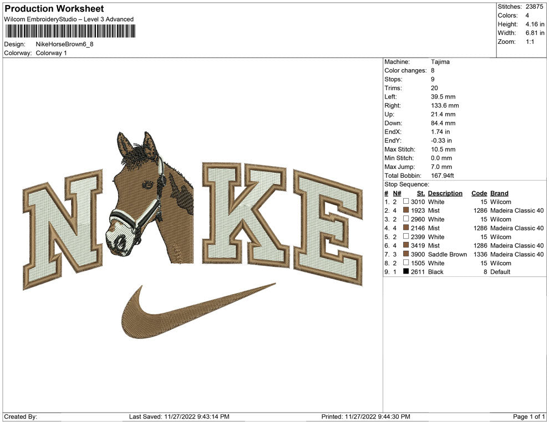Click the 'Page 1 of 1' footer text
The height and width of the screenshot is (422, 549).
pos(528,416)
